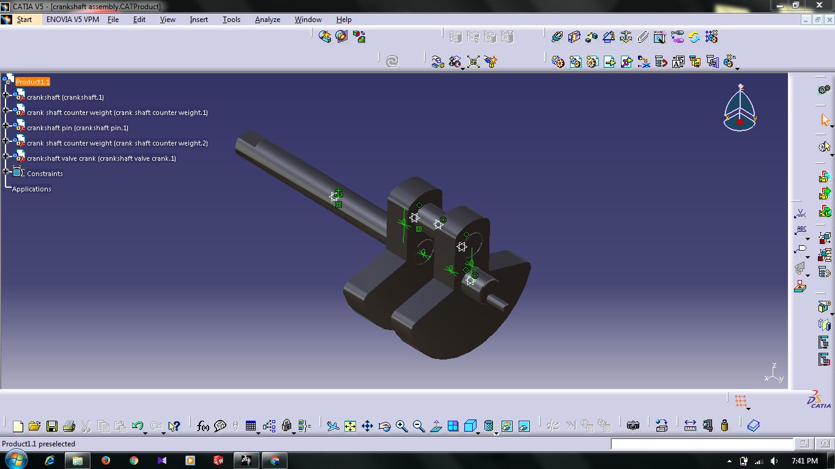Open Firefox from the taskbar

[x=105, y=460]
